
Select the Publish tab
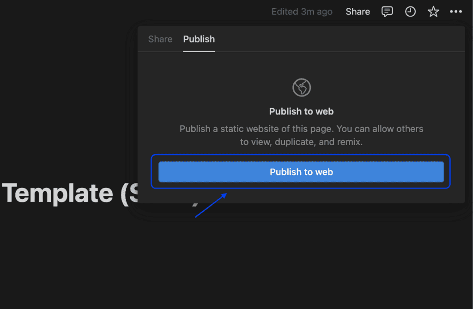pyautogui.click(x=199, y=39)
